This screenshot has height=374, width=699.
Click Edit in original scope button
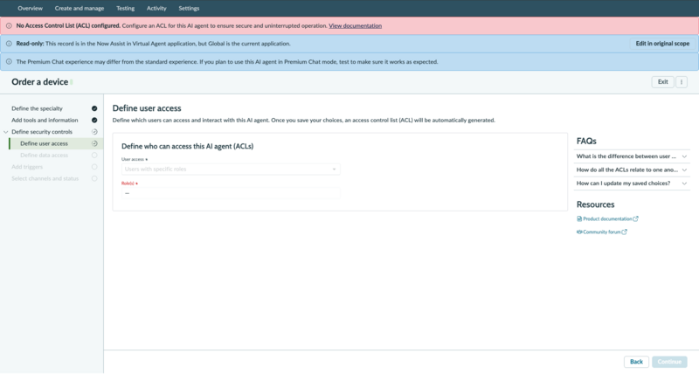[x=662, y=44]
